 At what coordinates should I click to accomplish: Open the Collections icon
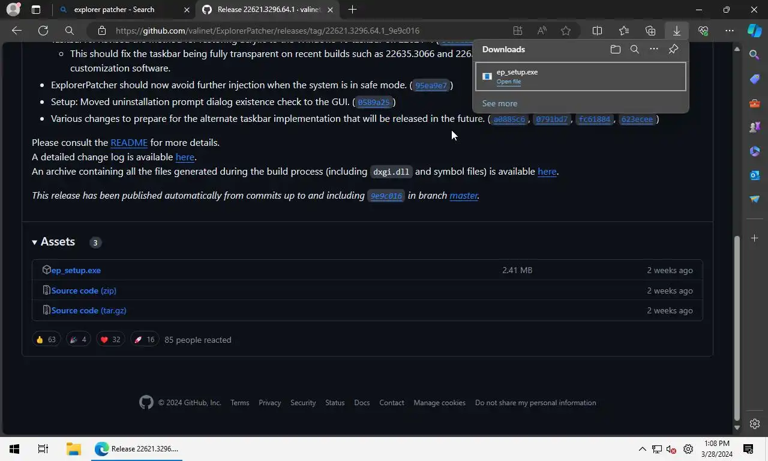[x=650, y=31]
